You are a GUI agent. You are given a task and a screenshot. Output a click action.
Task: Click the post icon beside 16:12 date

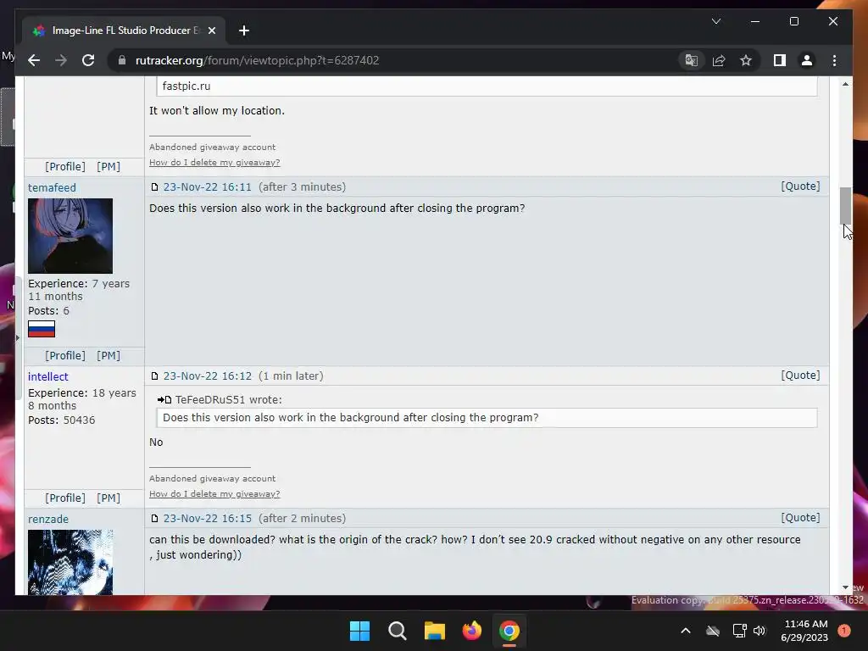point(154,376)
